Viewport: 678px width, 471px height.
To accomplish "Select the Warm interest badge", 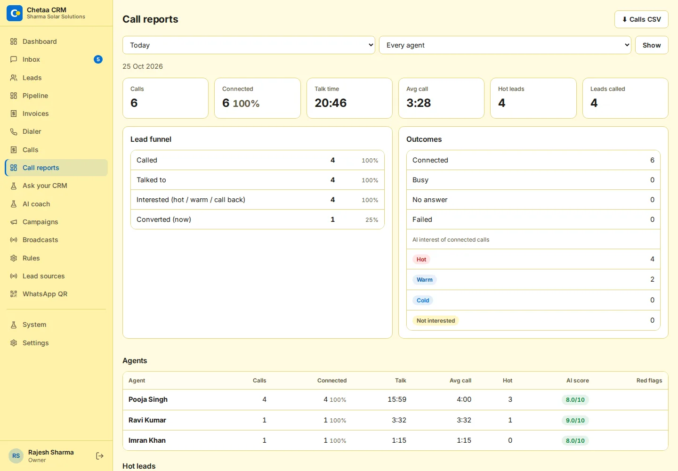I will [425, 280].
